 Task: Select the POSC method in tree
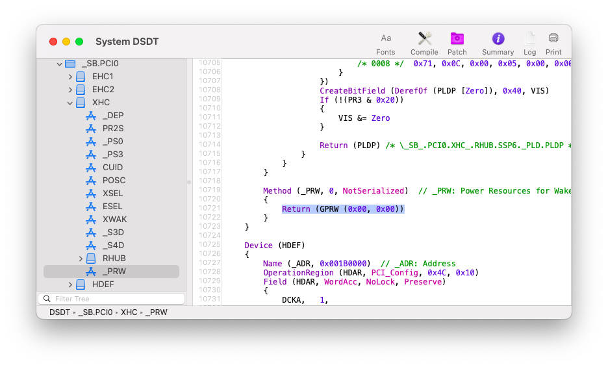pos(114,181)
